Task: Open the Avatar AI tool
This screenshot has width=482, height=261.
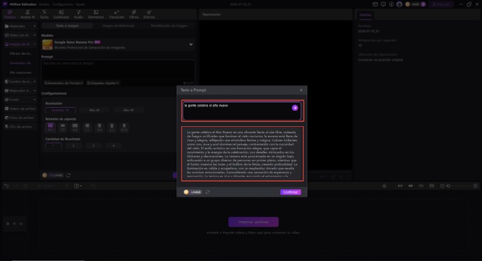Action: (x=28, y=14)
